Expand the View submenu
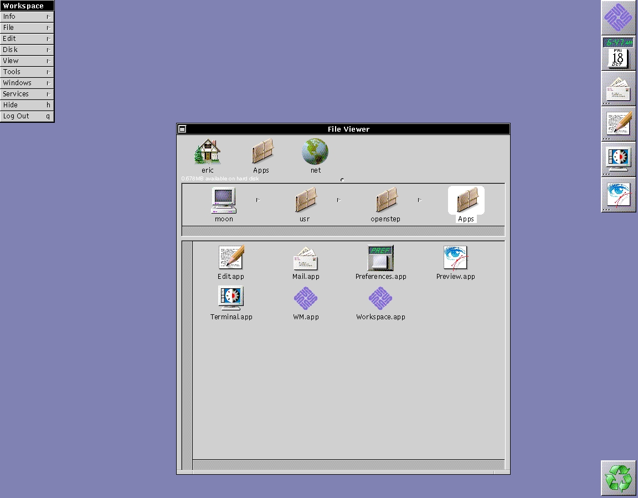Screen dimensions: 638x498 tap(27, 61)
